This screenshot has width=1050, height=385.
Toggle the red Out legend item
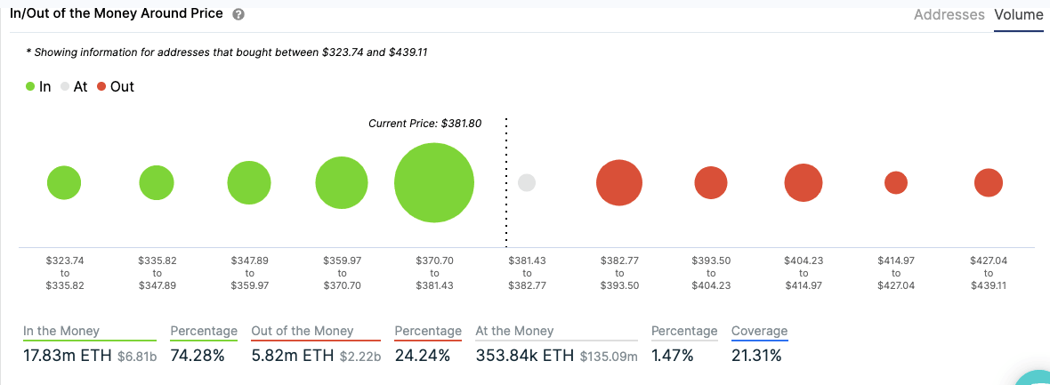click(116, 87)
